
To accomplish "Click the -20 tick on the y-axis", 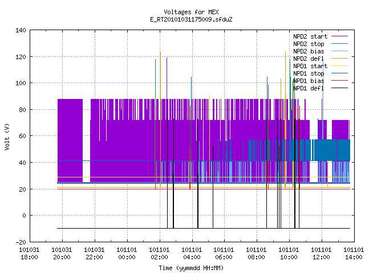I will (21, 242).
